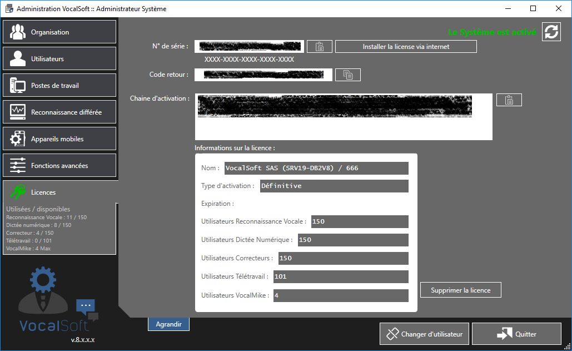Click the Reconnaissance différée waveform icon
The width and height of the screenshot is (572, 351).
point(18,112)
